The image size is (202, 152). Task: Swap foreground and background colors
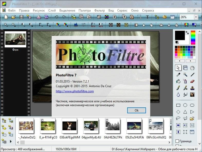pyautogui.click(x=187, y=33)
